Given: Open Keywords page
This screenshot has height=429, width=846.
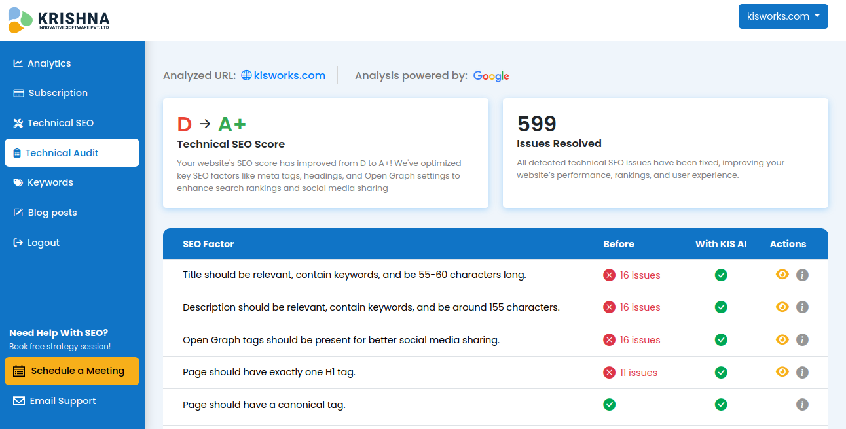Looking at the screenshot, I should tap(72, 182).
